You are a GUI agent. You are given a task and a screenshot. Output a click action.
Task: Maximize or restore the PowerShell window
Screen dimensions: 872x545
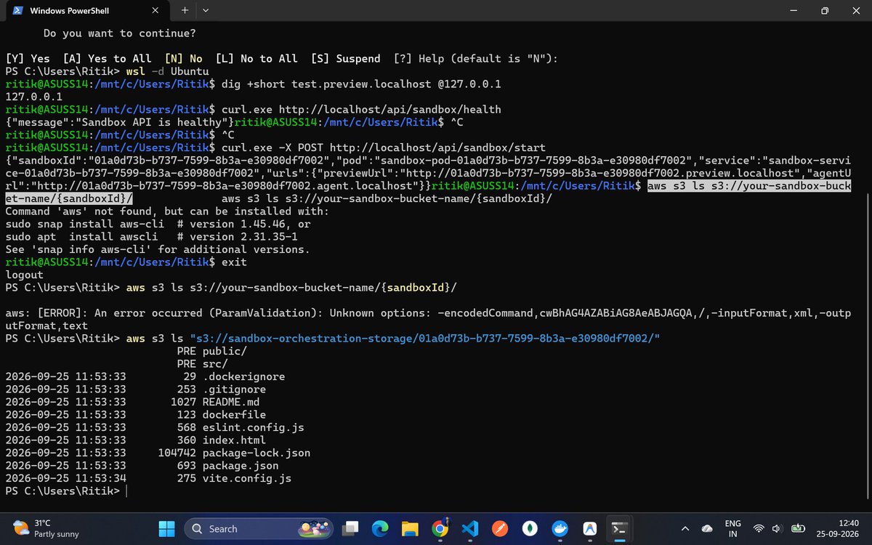[x=824, y=11]
